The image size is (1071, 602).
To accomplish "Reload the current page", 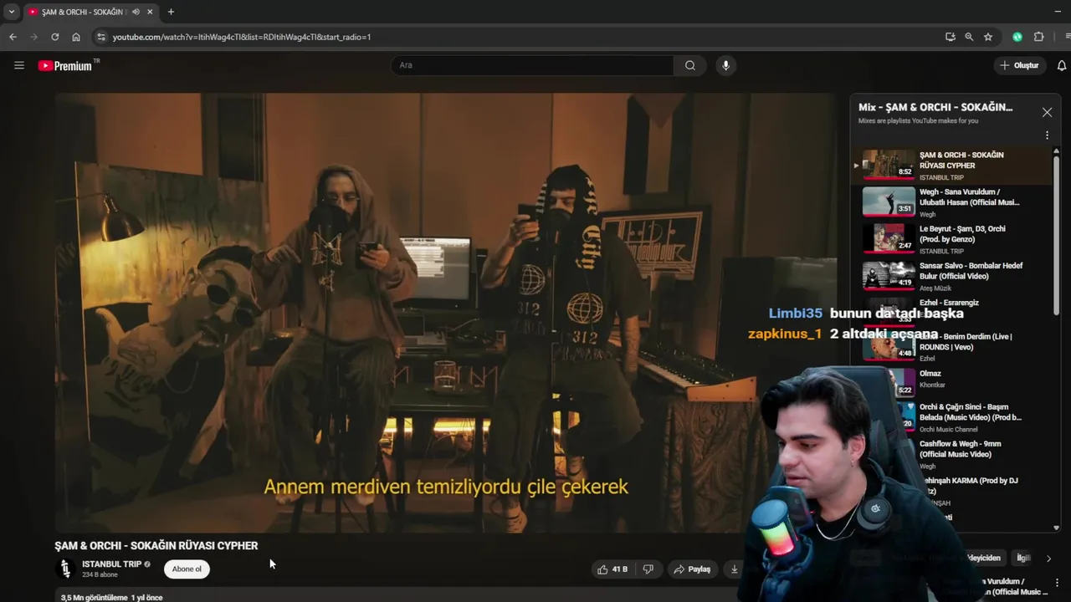I will (x=55, y=37).
